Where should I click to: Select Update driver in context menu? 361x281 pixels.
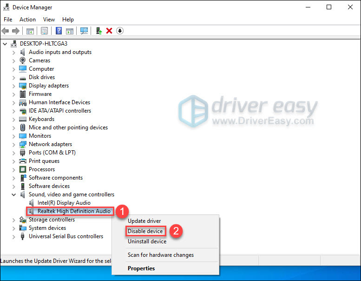[x=144, y=221]
